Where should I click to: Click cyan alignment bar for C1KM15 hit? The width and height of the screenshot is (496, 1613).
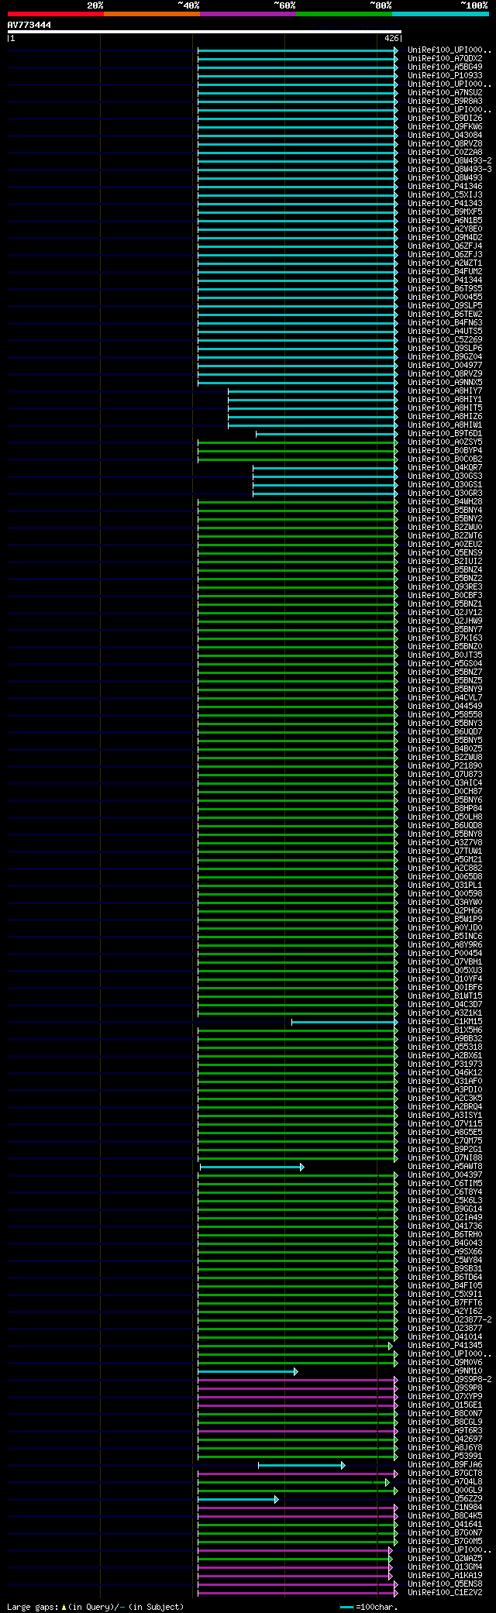click(345, 1022)
